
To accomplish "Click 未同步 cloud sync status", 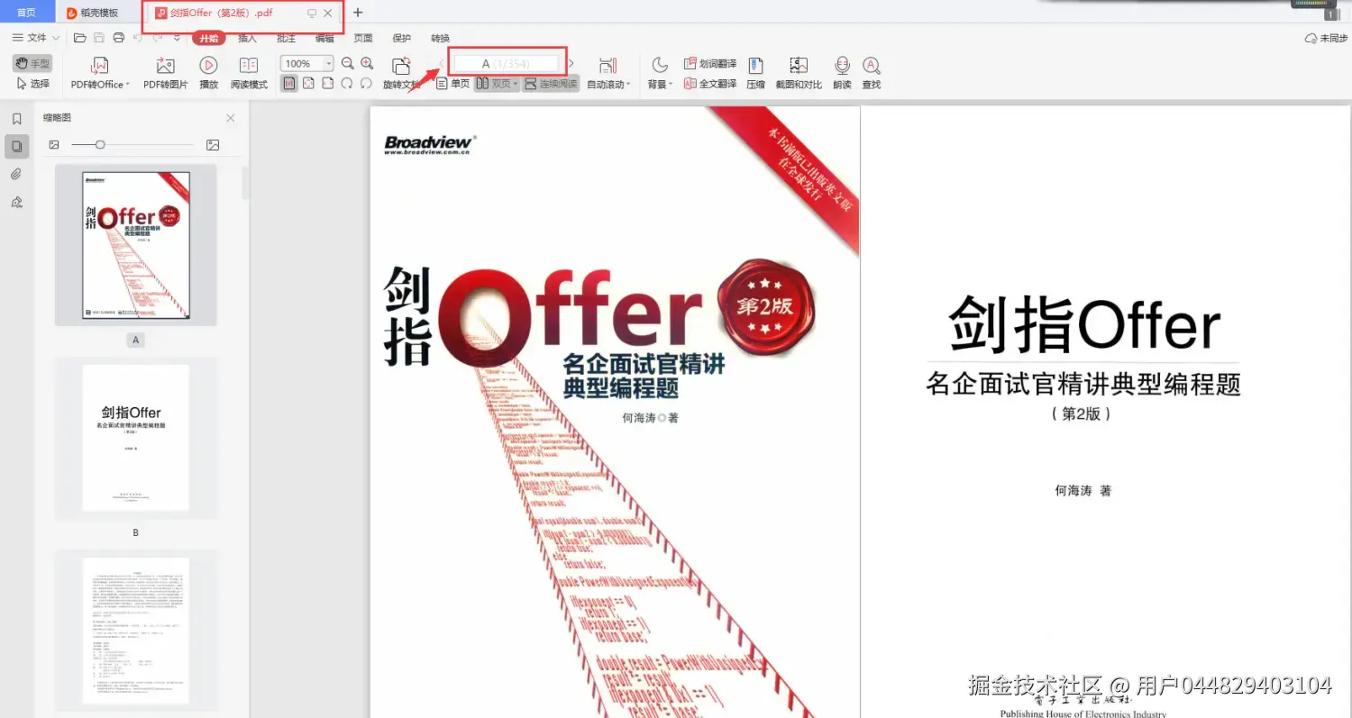I will [1326, 38].
